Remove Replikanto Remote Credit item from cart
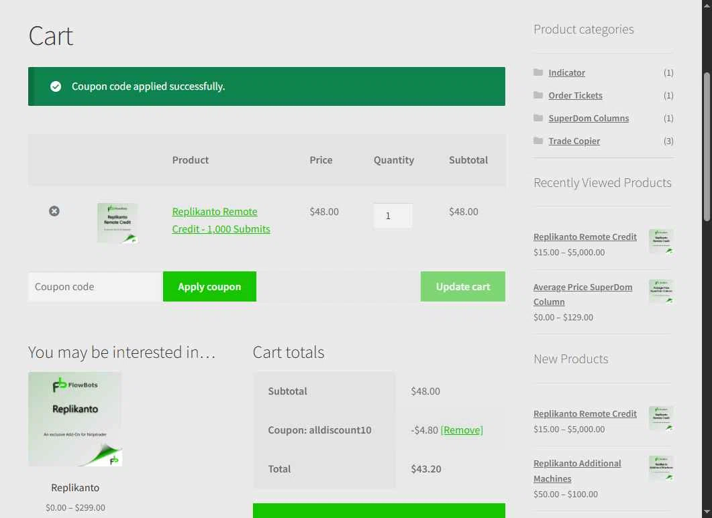 click(54, 211)
